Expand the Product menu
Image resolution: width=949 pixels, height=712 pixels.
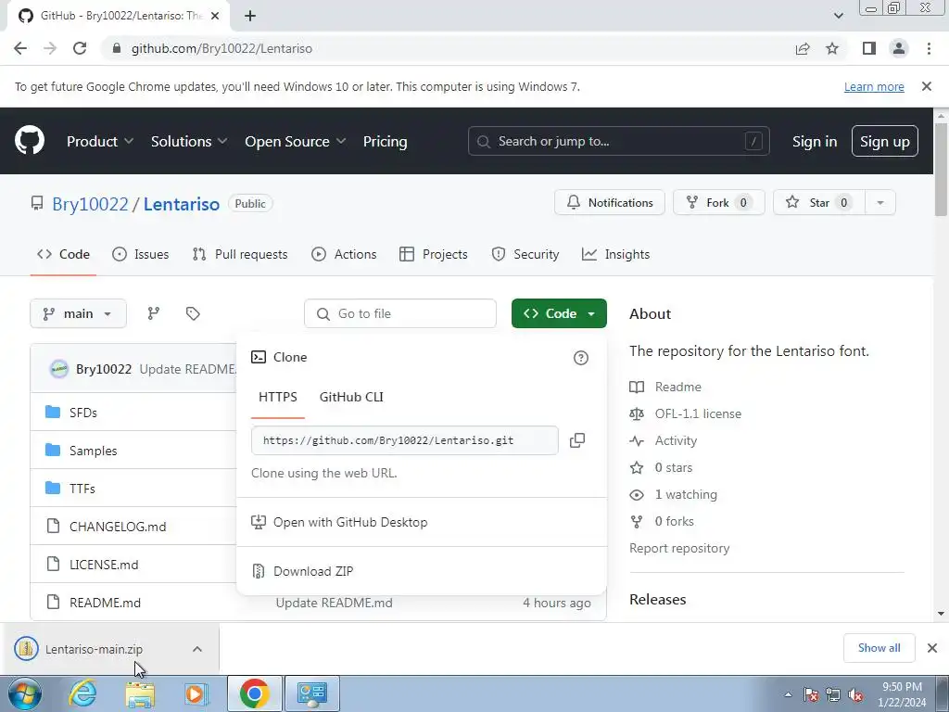pyautogui.click(x=100, y=141)
